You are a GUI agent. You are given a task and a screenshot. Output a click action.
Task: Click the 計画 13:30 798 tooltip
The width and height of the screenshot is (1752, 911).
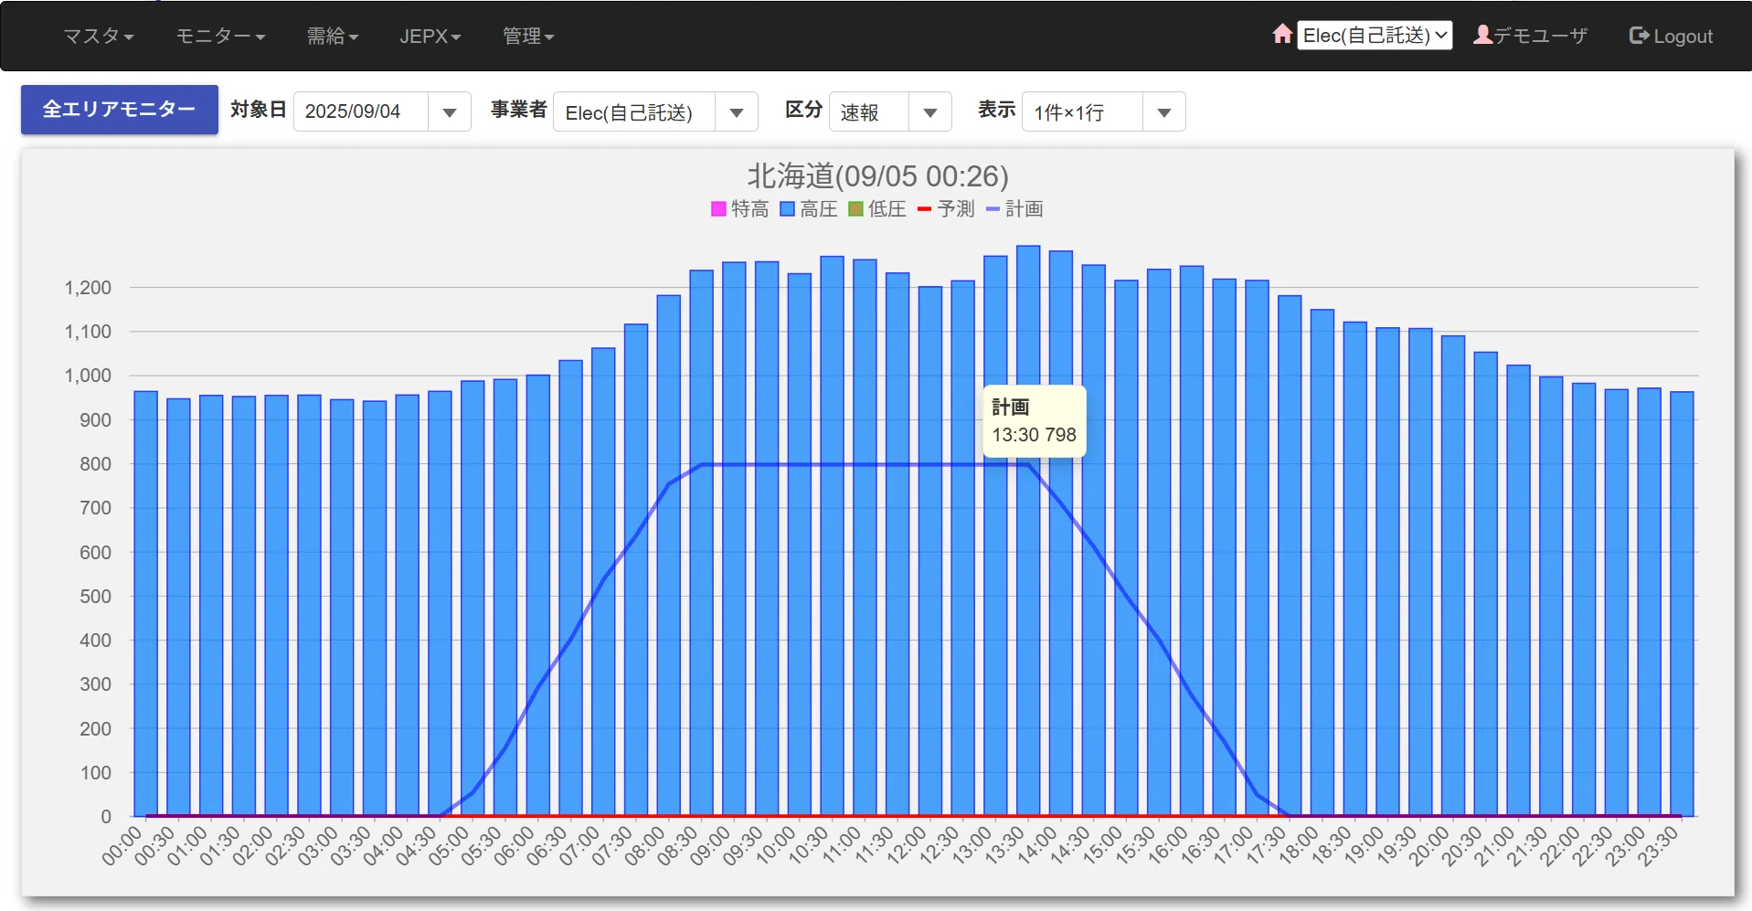click(1034, 421)
